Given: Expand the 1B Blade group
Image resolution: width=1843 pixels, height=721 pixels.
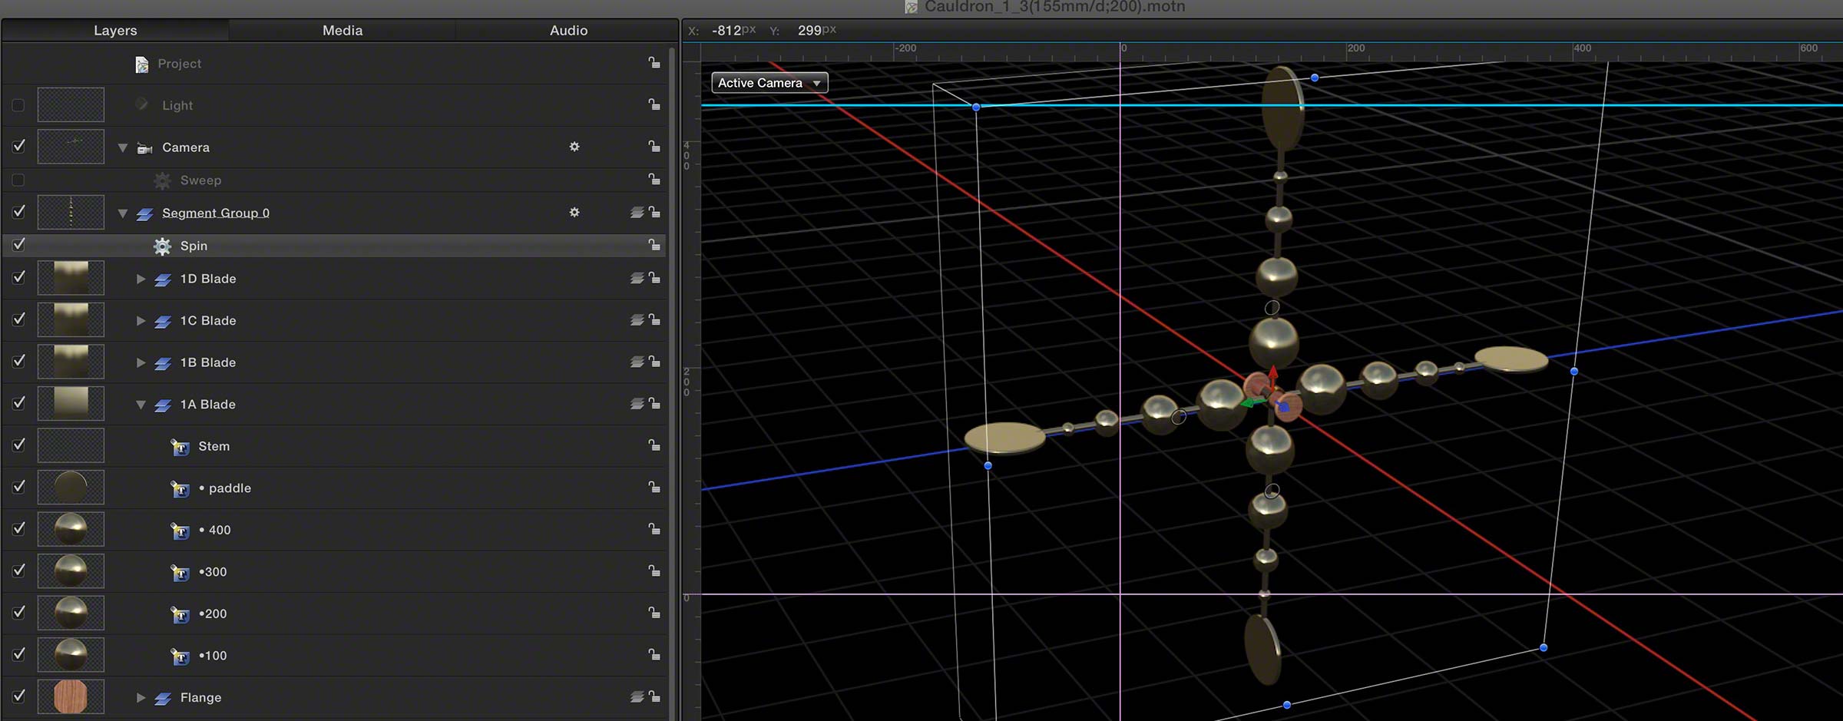Looking at the screenshot, I should click(x=141, y=362).
